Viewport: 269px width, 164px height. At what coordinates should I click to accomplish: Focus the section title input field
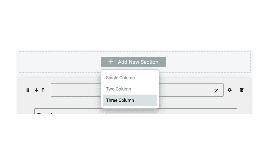[x=76, y=90]
